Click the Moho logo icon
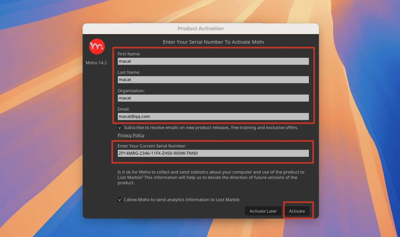 click(97, 46)
